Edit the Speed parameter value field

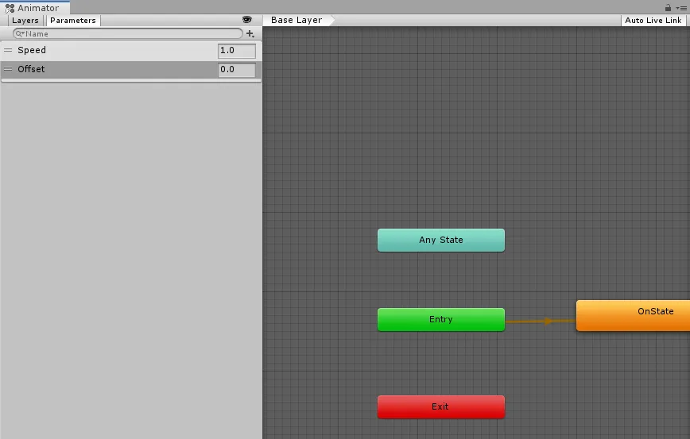click(237, 51)
